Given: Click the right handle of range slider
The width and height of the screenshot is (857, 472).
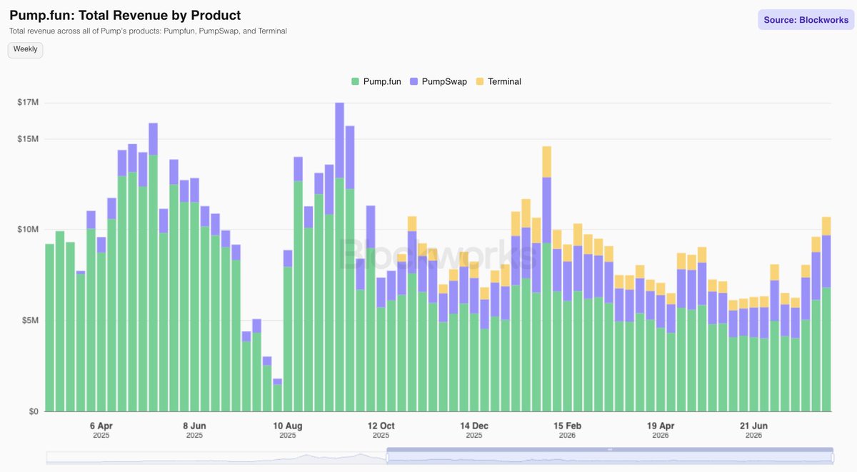Looking at the screenshot, I should tap(833, 457).
